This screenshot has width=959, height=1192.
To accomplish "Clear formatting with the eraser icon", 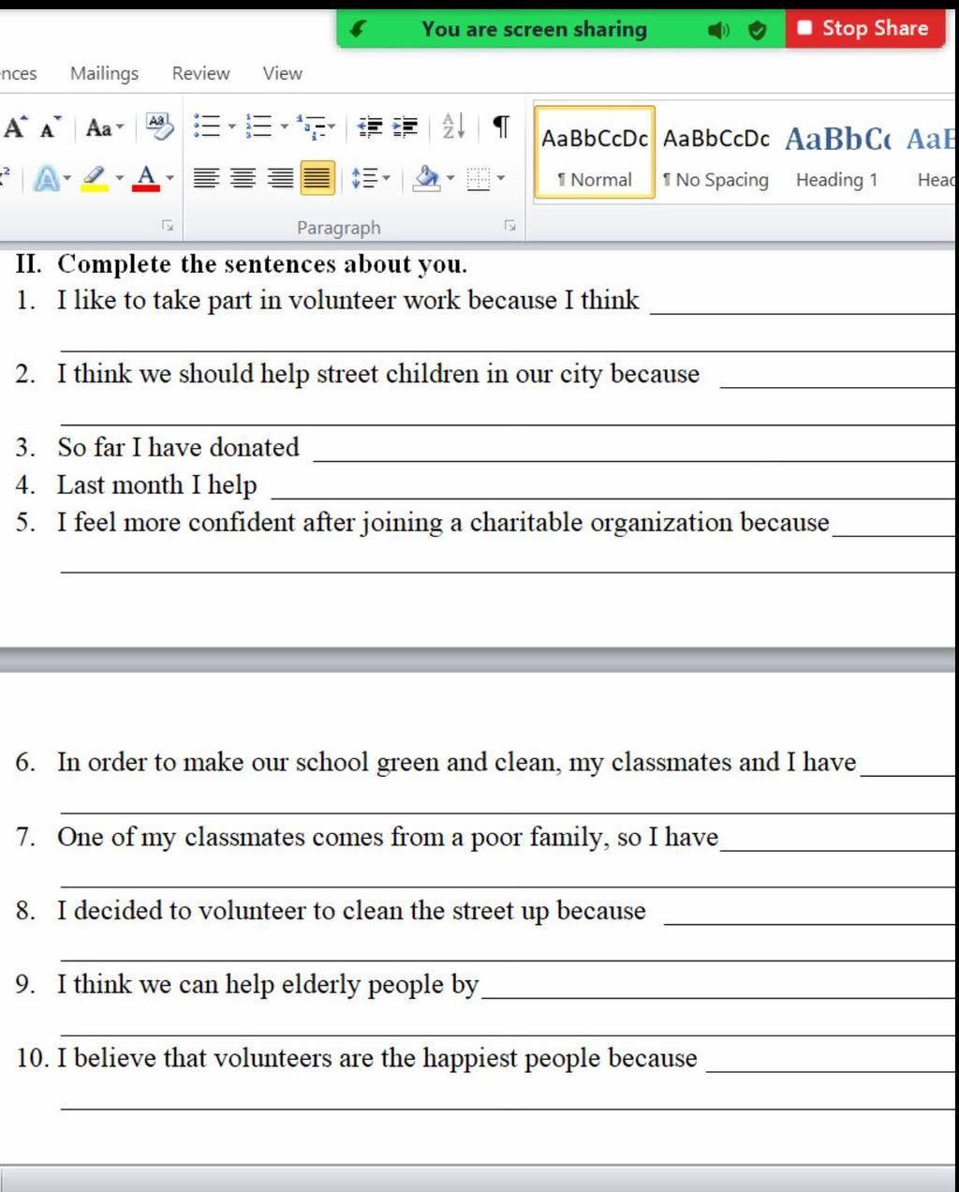I will pos(159,127).
